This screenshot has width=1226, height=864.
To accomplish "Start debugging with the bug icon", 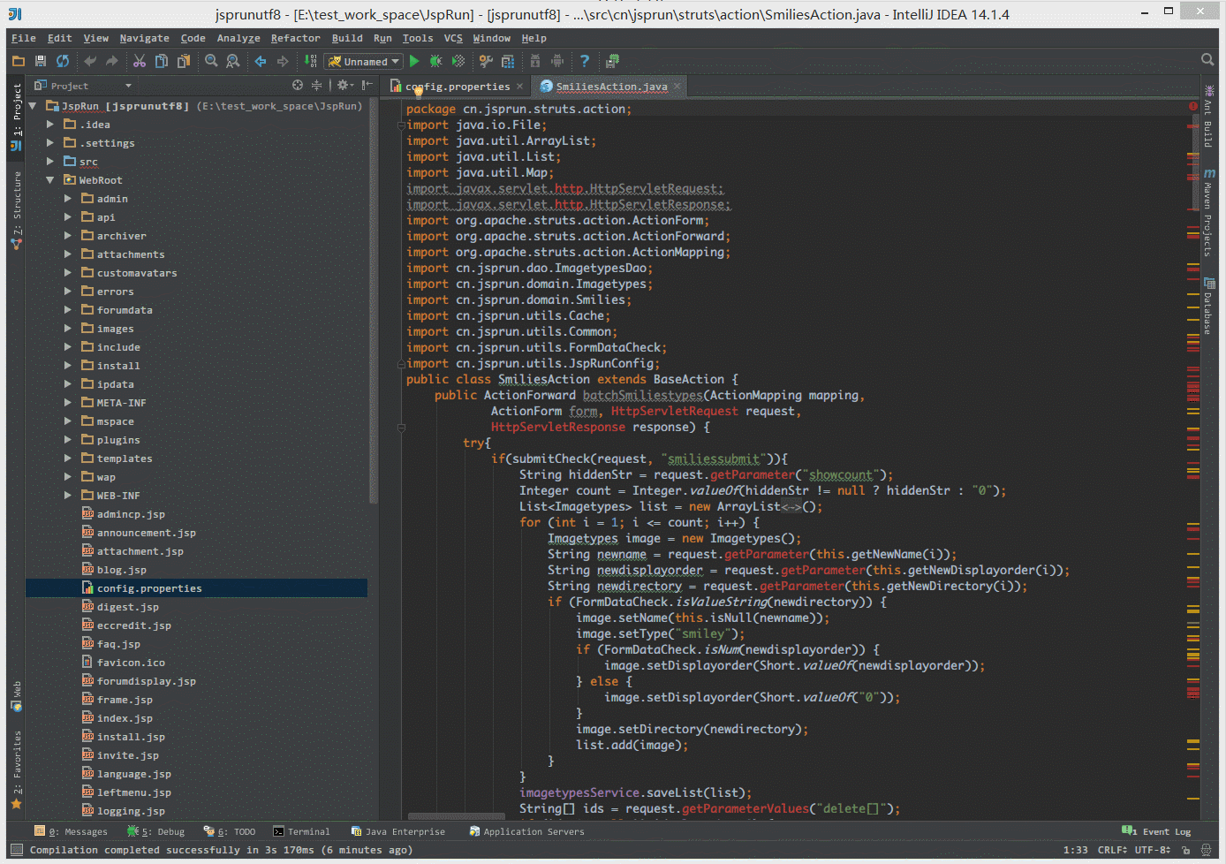I will [435, 61].
